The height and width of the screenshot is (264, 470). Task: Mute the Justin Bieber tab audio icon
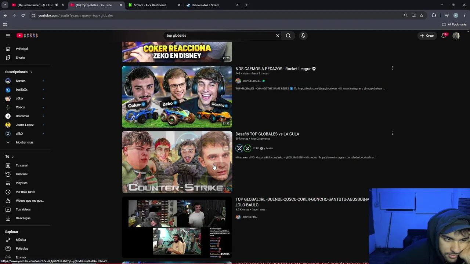[57, 5]
